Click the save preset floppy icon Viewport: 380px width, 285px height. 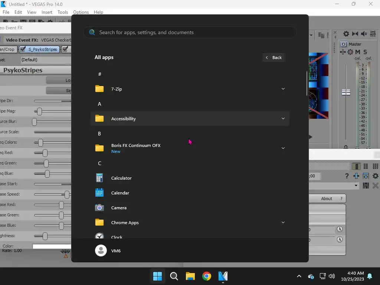point(366,186)
